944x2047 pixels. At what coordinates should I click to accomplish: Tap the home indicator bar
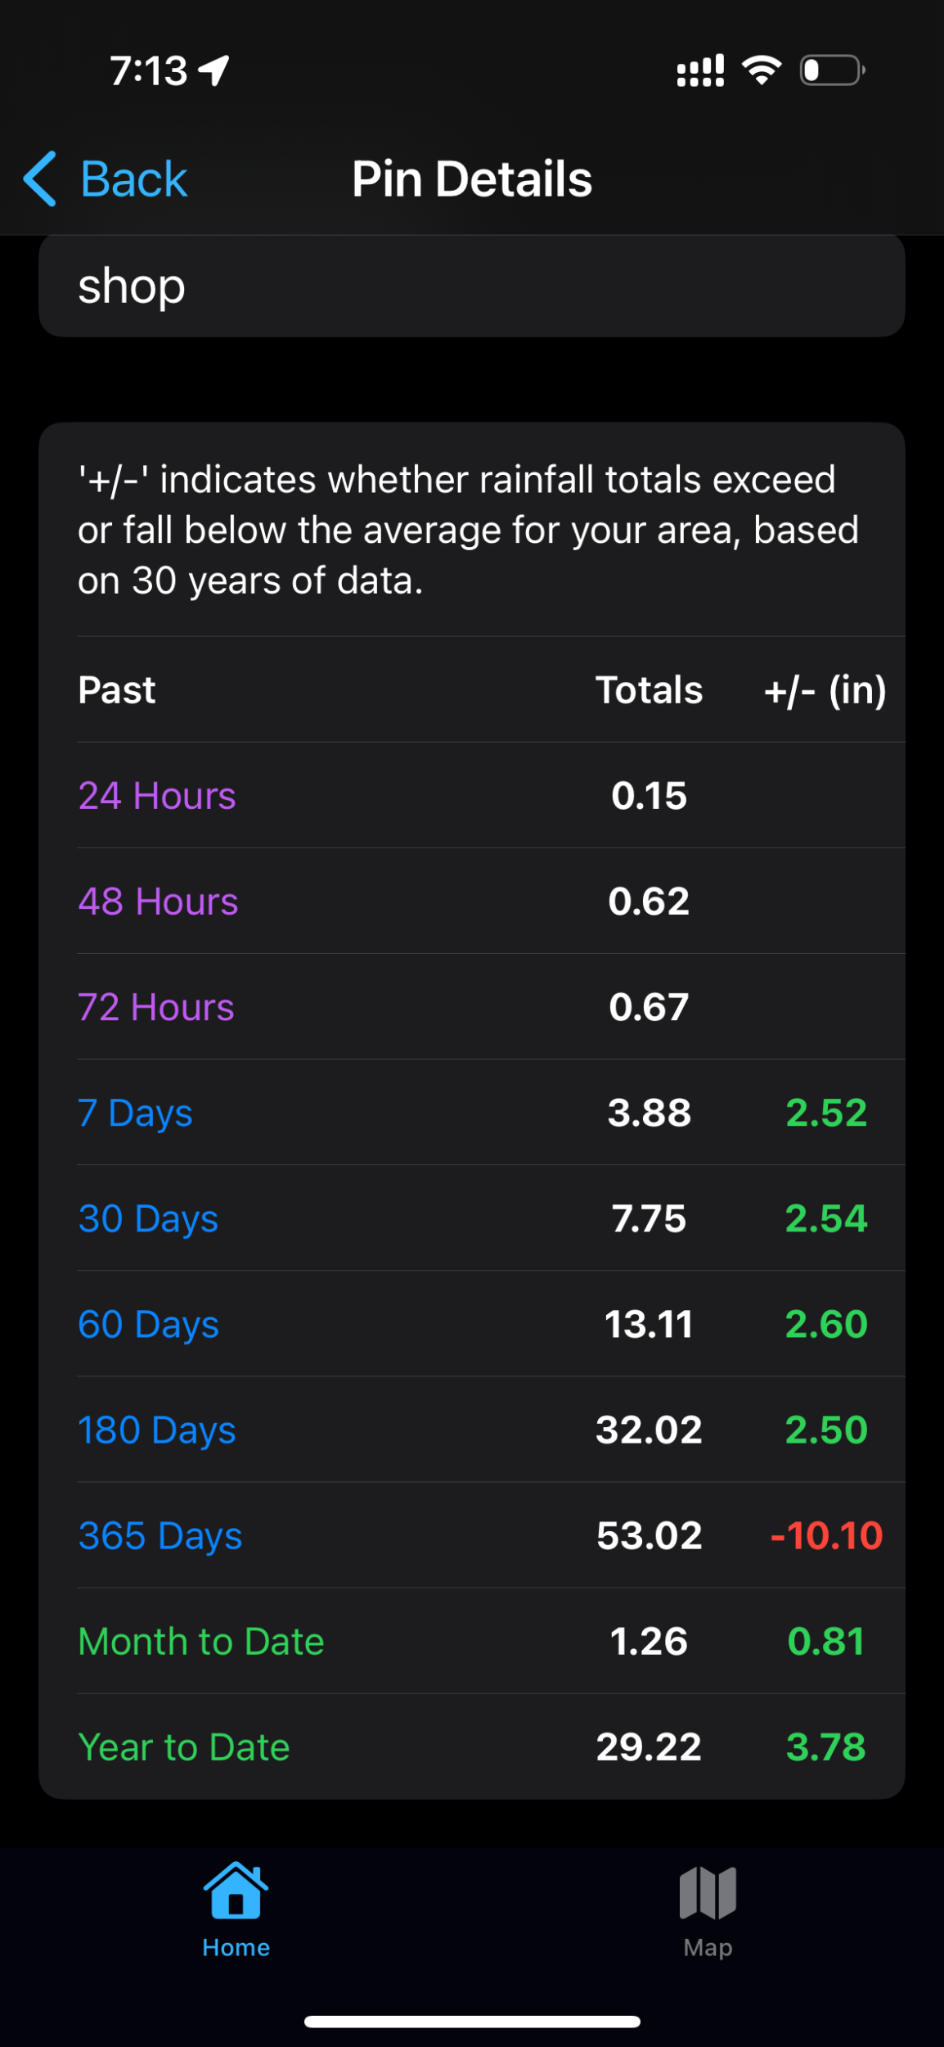tap(472, 2022)
